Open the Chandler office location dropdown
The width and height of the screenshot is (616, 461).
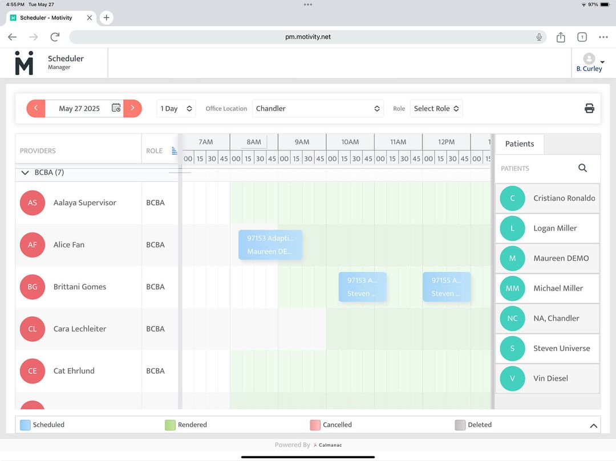pyautogui.click(x=318, y=108)
